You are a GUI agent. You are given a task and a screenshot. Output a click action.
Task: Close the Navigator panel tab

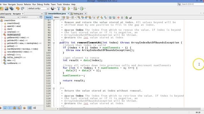(23, 14)
